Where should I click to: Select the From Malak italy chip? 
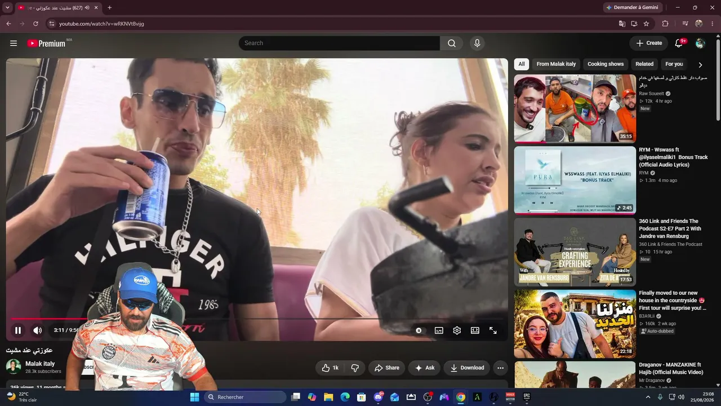[556, 64]
